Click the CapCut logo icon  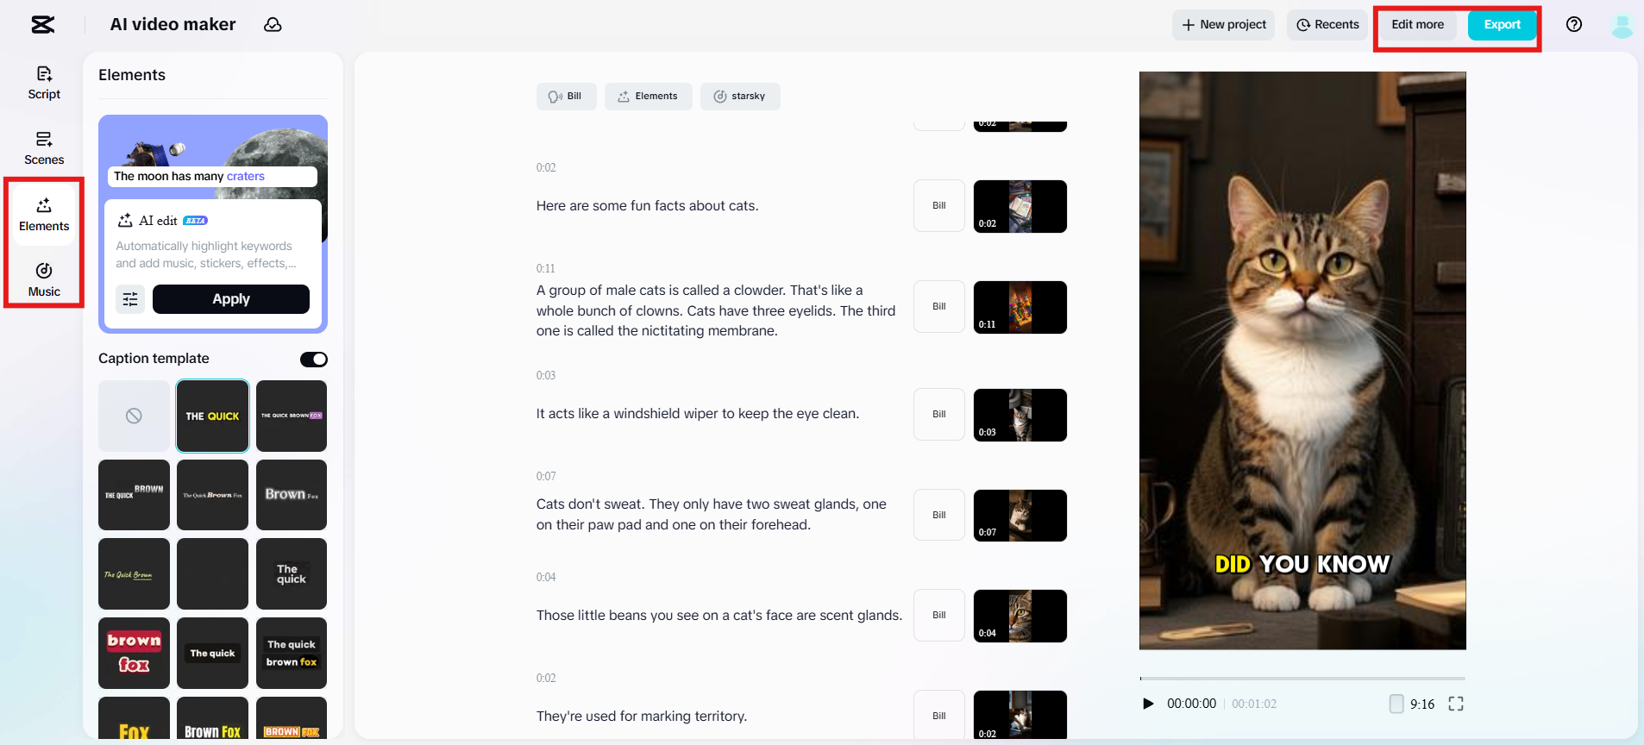tap(43, 25)
